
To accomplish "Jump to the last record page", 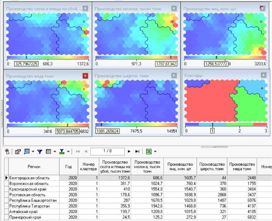I will click(x=137, y=151).
